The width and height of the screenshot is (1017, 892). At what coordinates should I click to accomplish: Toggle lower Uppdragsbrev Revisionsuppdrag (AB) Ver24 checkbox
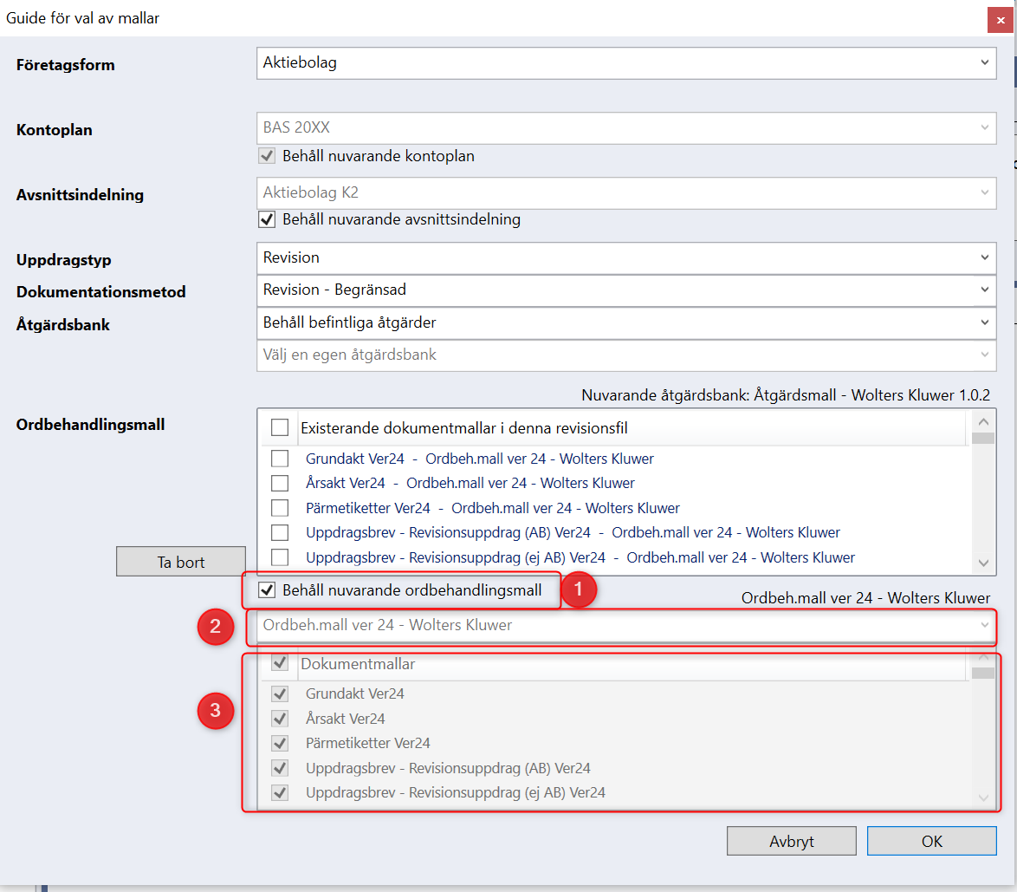point(280,768)
